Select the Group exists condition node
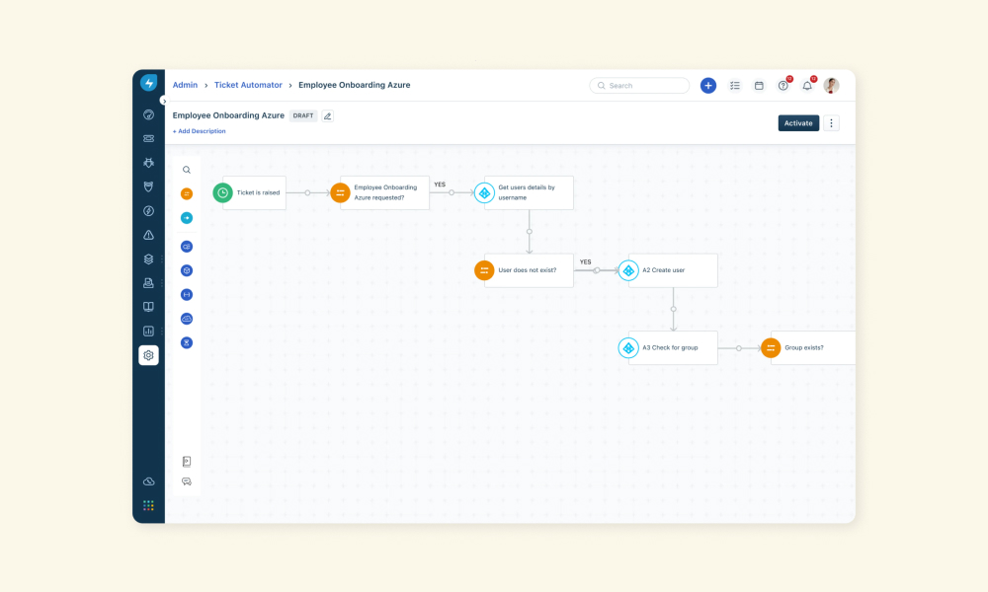 pos(813,348)
